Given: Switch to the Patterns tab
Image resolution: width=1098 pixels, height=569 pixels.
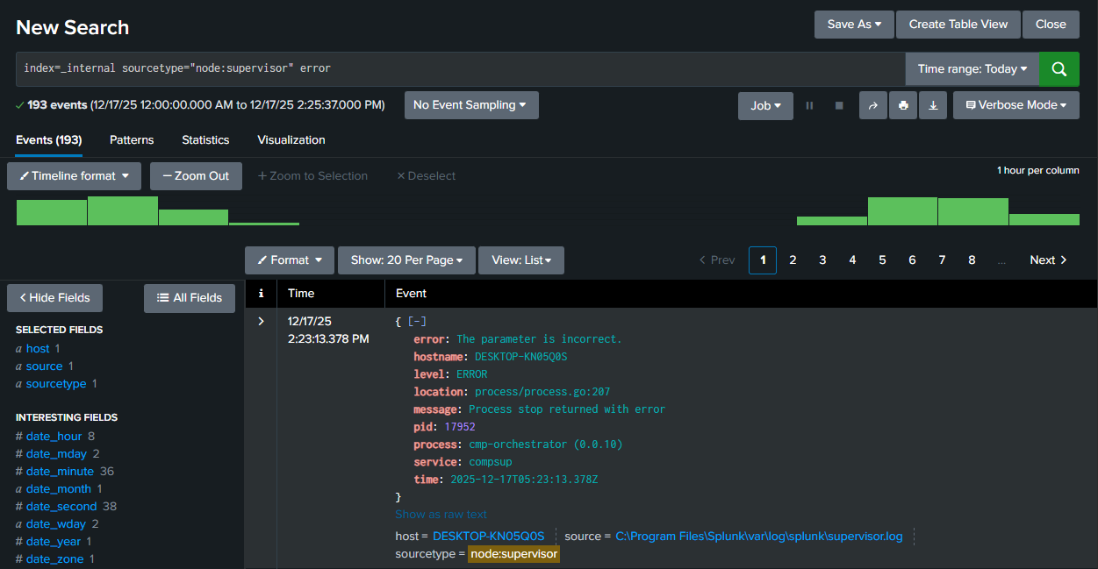Looking at the screenshot, I should coord(132,140).
